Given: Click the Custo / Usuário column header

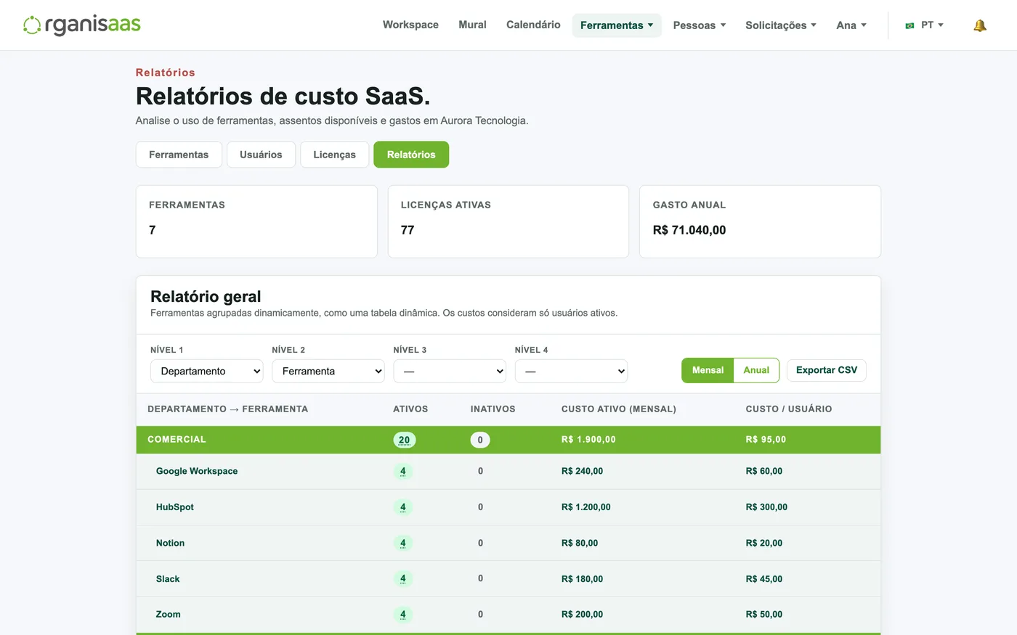Looking at the screenshot, I should [789, 409].
